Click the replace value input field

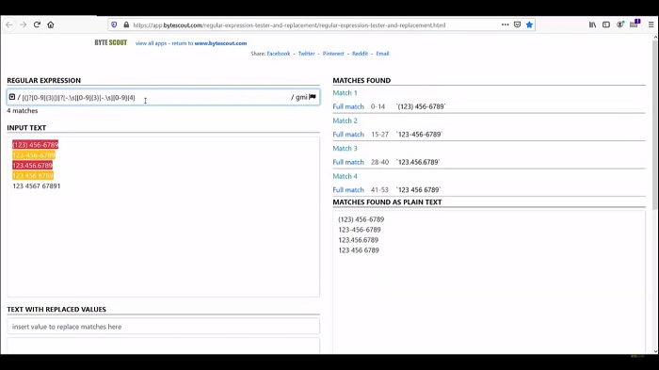pos(163,327)
